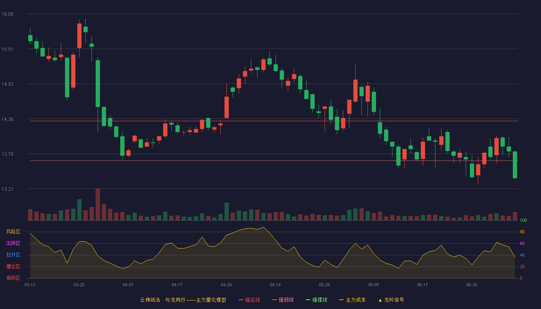
Task: Click the 06-05 date label
Action: click(373, 285)
